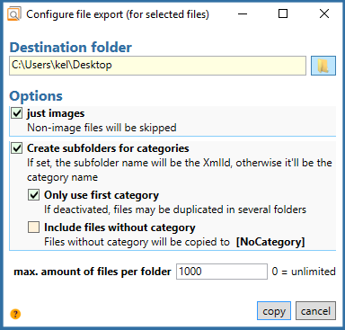Click 'Include files without category' label
Viewport: 345px width, 330px height.
coord(119,227)
